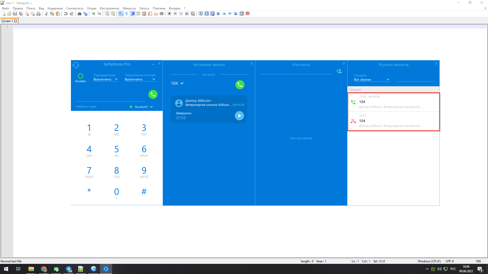Screen dimensions: 488x274
Task: Toggle word wrap in Notepad++ toolbar
Action: pos(121,14)
